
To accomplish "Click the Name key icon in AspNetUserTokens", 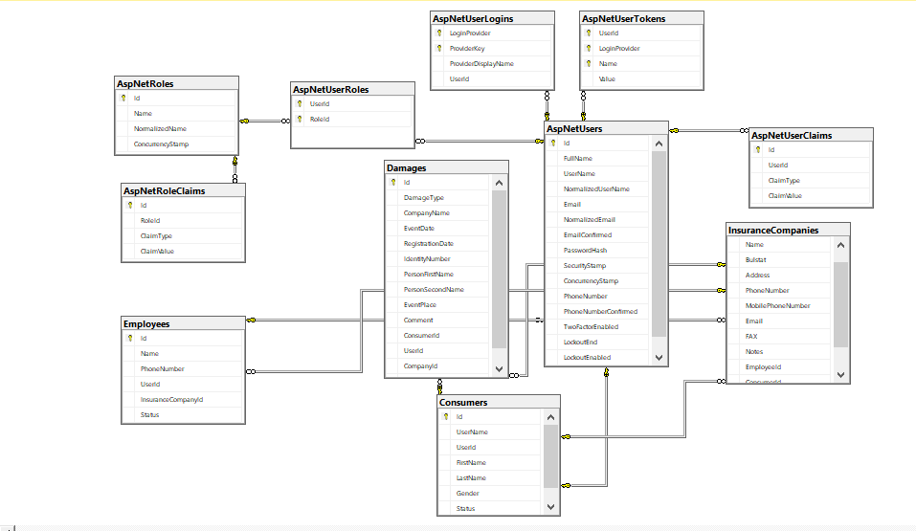I will tap(589, 64).
